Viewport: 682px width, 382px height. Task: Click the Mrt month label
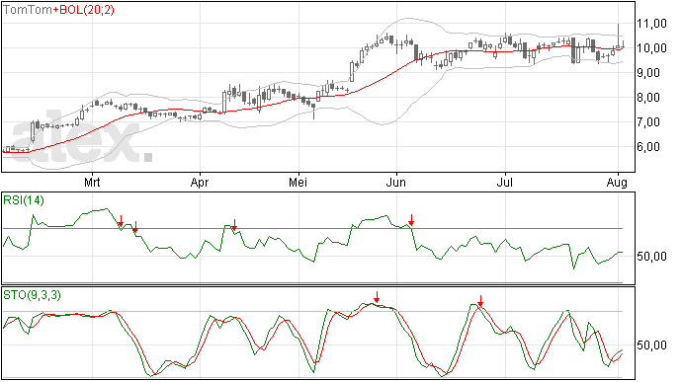click(92, 182)
